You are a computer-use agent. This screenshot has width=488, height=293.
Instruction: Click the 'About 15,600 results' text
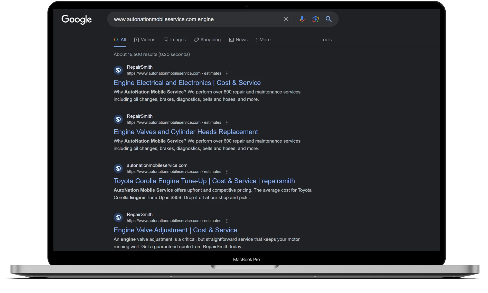[x=152, y=54]
